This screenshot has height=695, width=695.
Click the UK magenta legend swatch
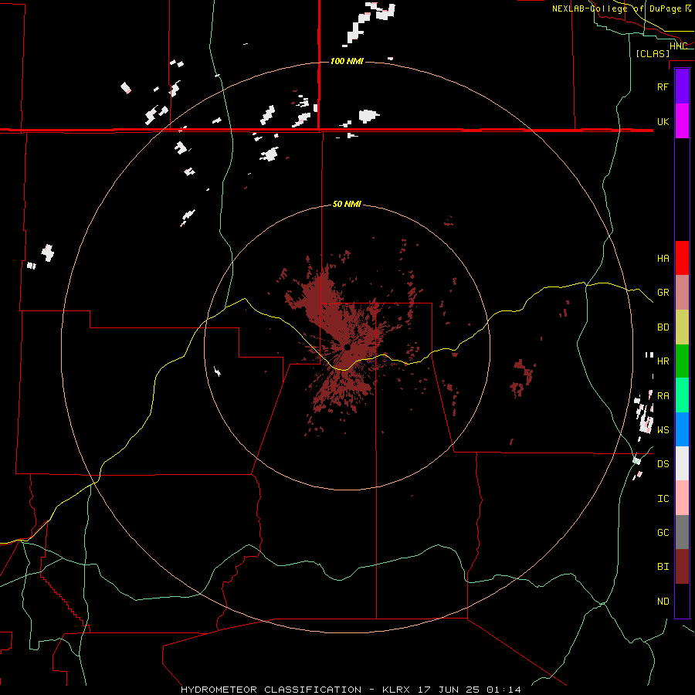[x=682, y=121]
